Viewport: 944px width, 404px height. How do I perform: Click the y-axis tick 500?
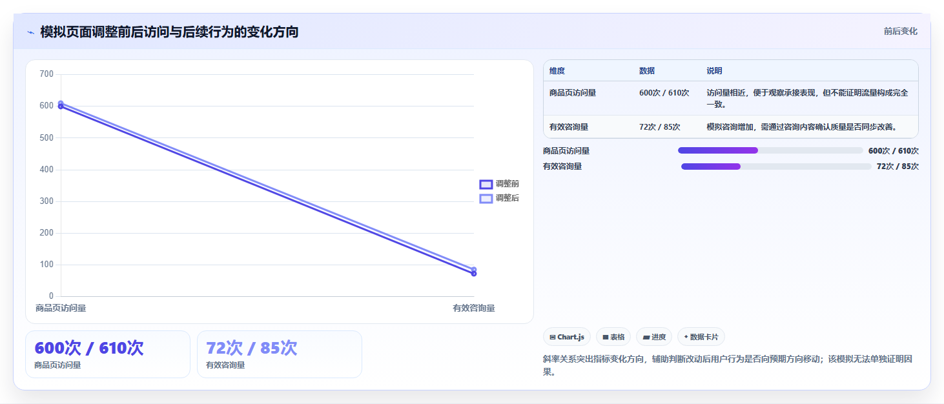point(46,137)
